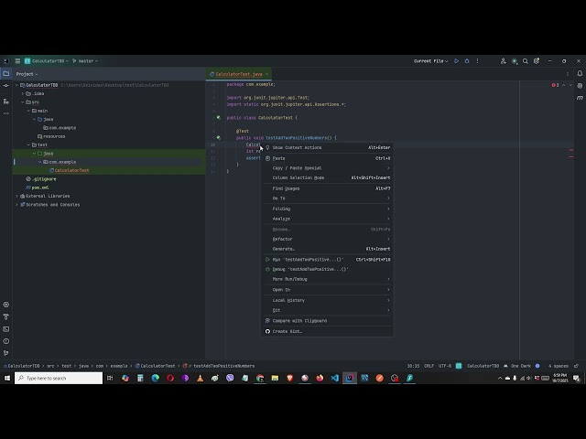Select Paste from the context menu
Screen dimensions: 586x439
click(328, 158)
